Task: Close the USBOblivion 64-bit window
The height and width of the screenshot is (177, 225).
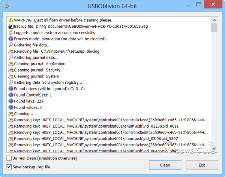Action: pos(213,4)
